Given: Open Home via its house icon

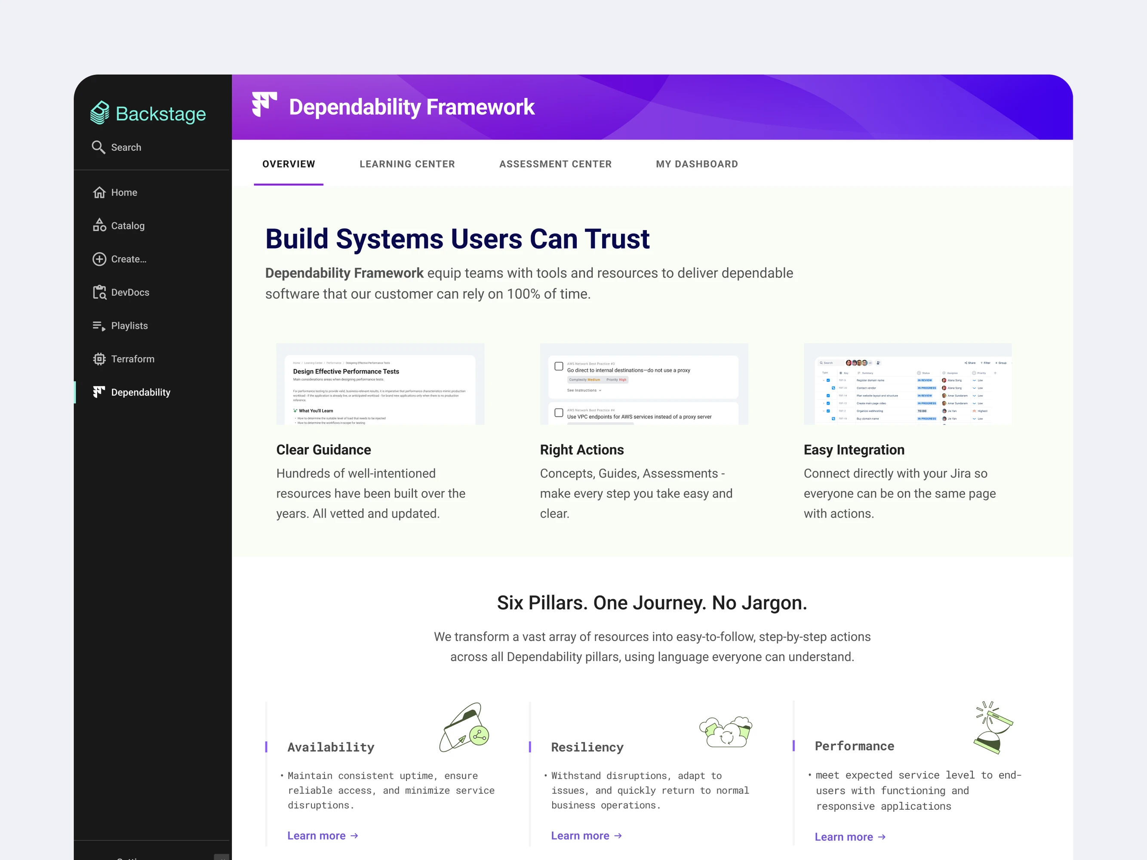Looking at the screenshot, I should (x=99, y=192).
